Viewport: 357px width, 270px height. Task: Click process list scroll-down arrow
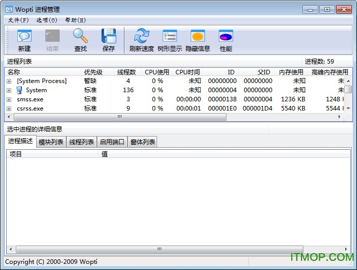click(348, 109)
